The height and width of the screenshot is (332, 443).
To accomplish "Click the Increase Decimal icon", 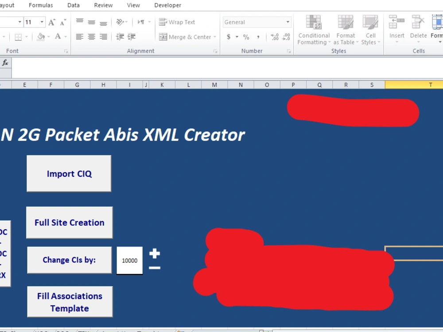I will (x=275, y=37).
